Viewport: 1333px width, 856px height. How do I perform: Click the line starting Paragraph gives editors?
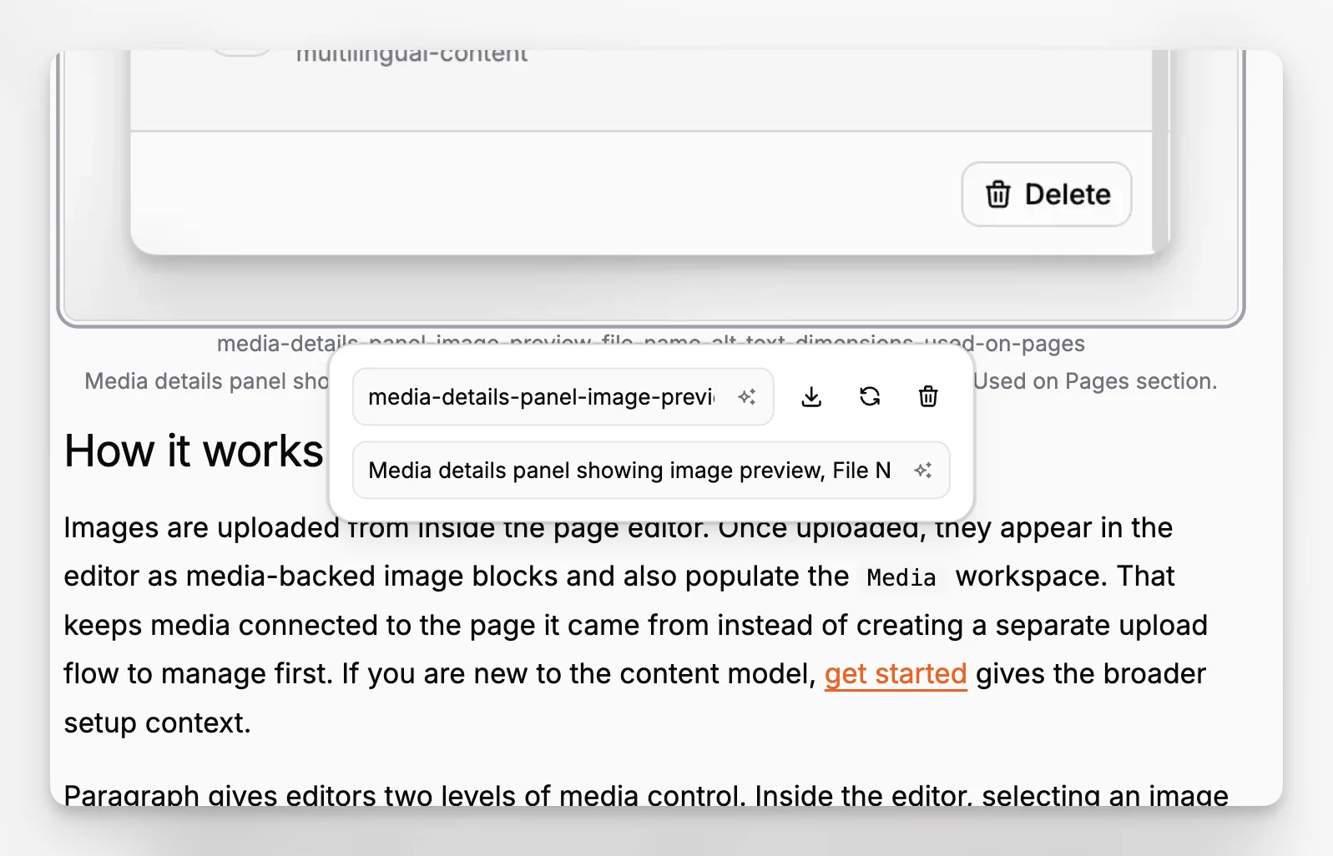646,793
